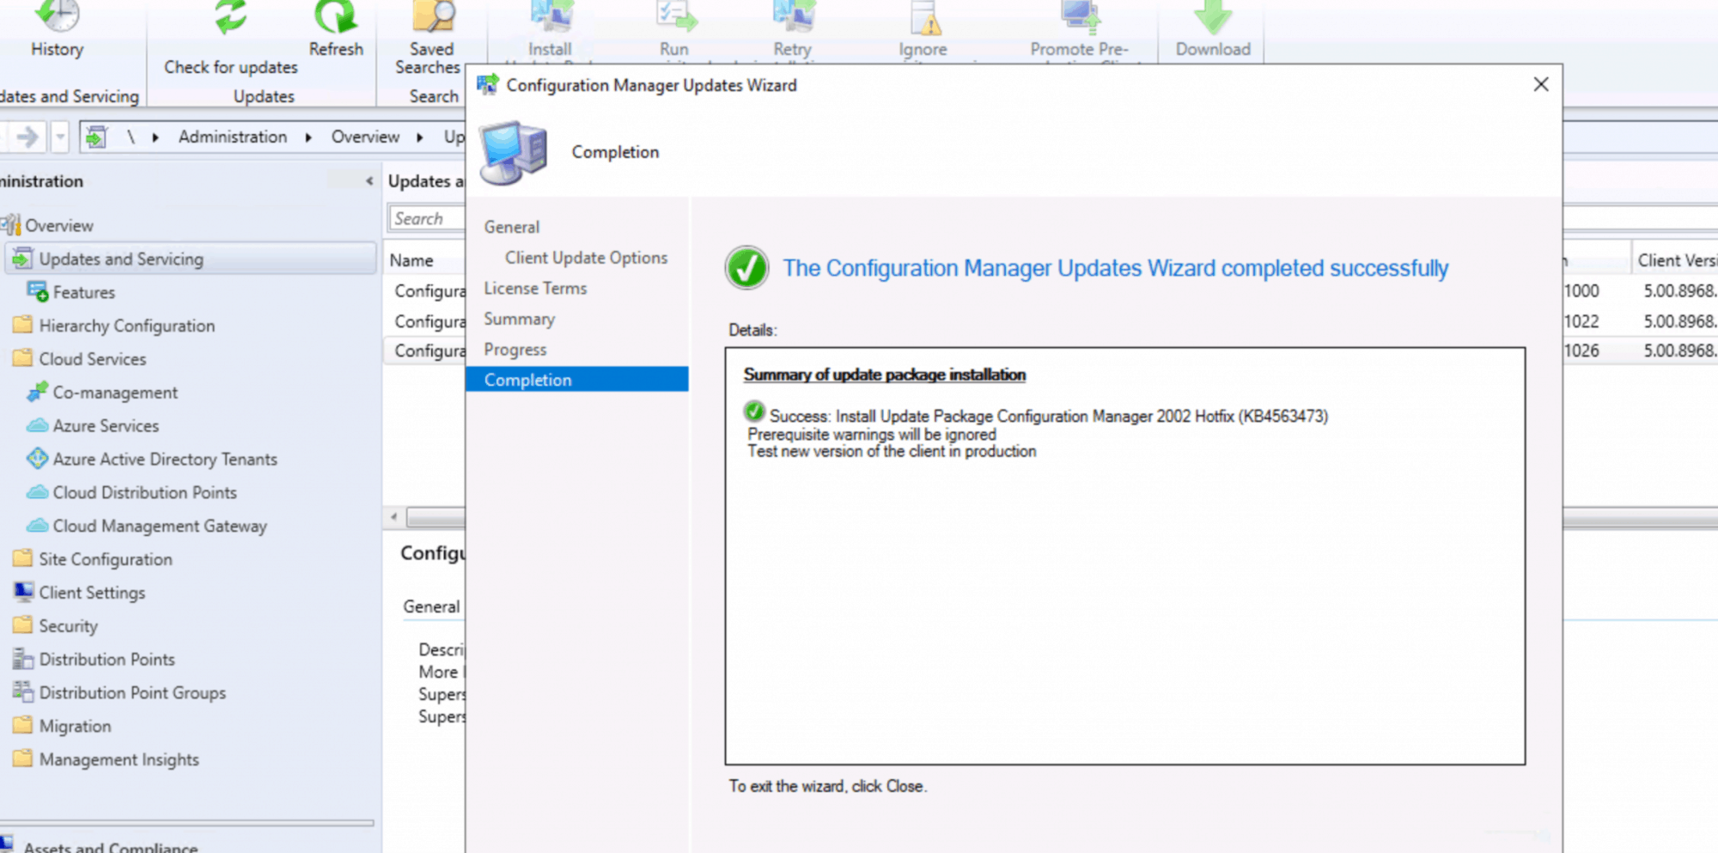Click the Distribution Points server icon
This screenshot has height=853, width=1718.
click(x=23, y=659)
